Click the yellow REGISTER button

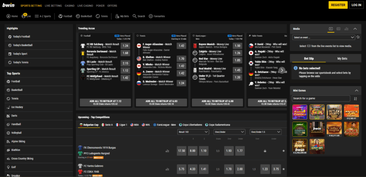tap(338, 5)
